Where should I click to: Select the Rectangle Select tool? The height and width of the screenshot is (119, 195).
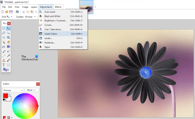click(4, 28)
